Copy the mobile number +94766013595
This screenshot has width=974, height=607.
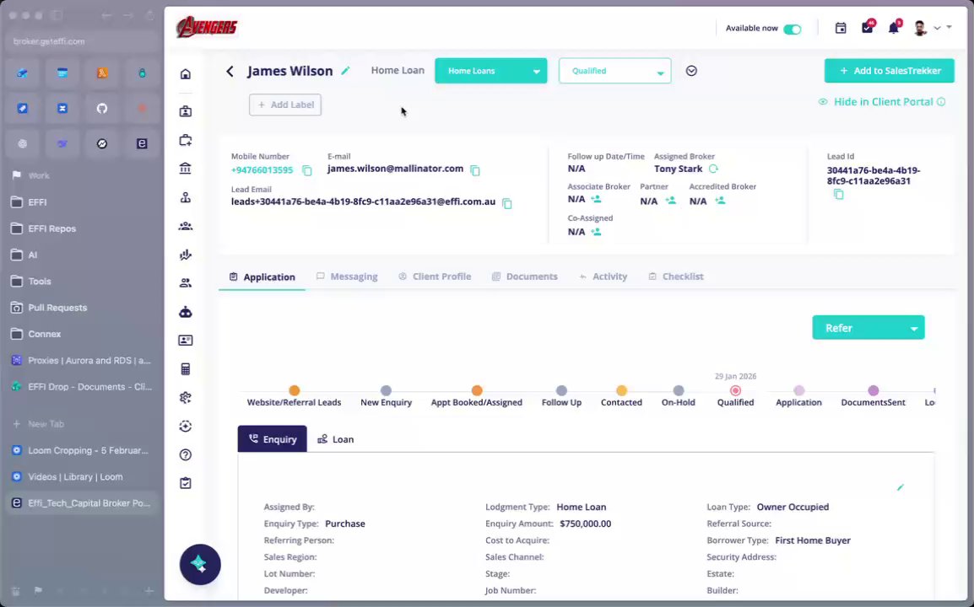pyautogui.click(x=307, y=170)
